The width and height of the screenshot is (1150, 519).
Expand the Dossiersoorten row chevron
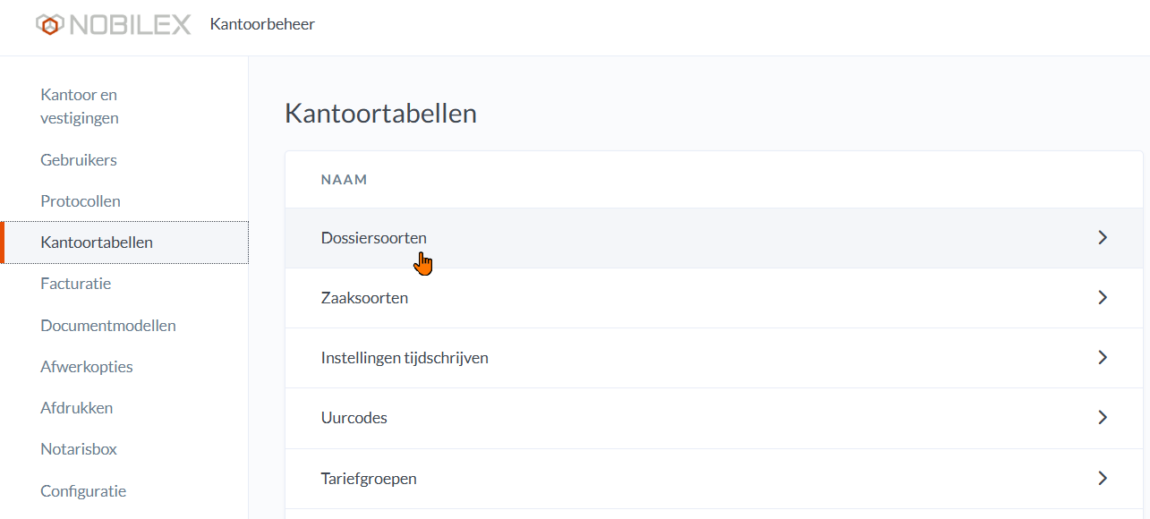[x=1103, y=238]
